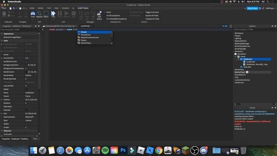Click the Undo arrow in quick toolbar
This screenshot has width=277, height=156.
point(14,8)
